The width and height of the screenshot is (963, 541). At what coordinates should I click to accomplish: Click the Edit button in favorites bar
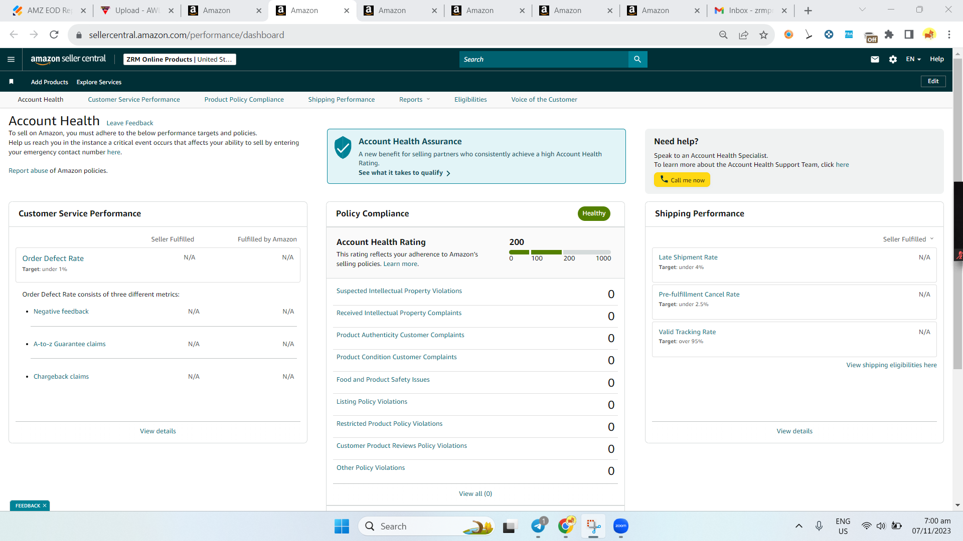tap(933, 81)
